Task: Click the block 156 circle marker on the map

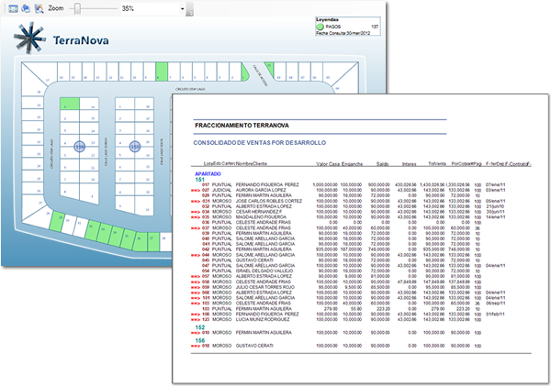Action: tap(80, 147)
